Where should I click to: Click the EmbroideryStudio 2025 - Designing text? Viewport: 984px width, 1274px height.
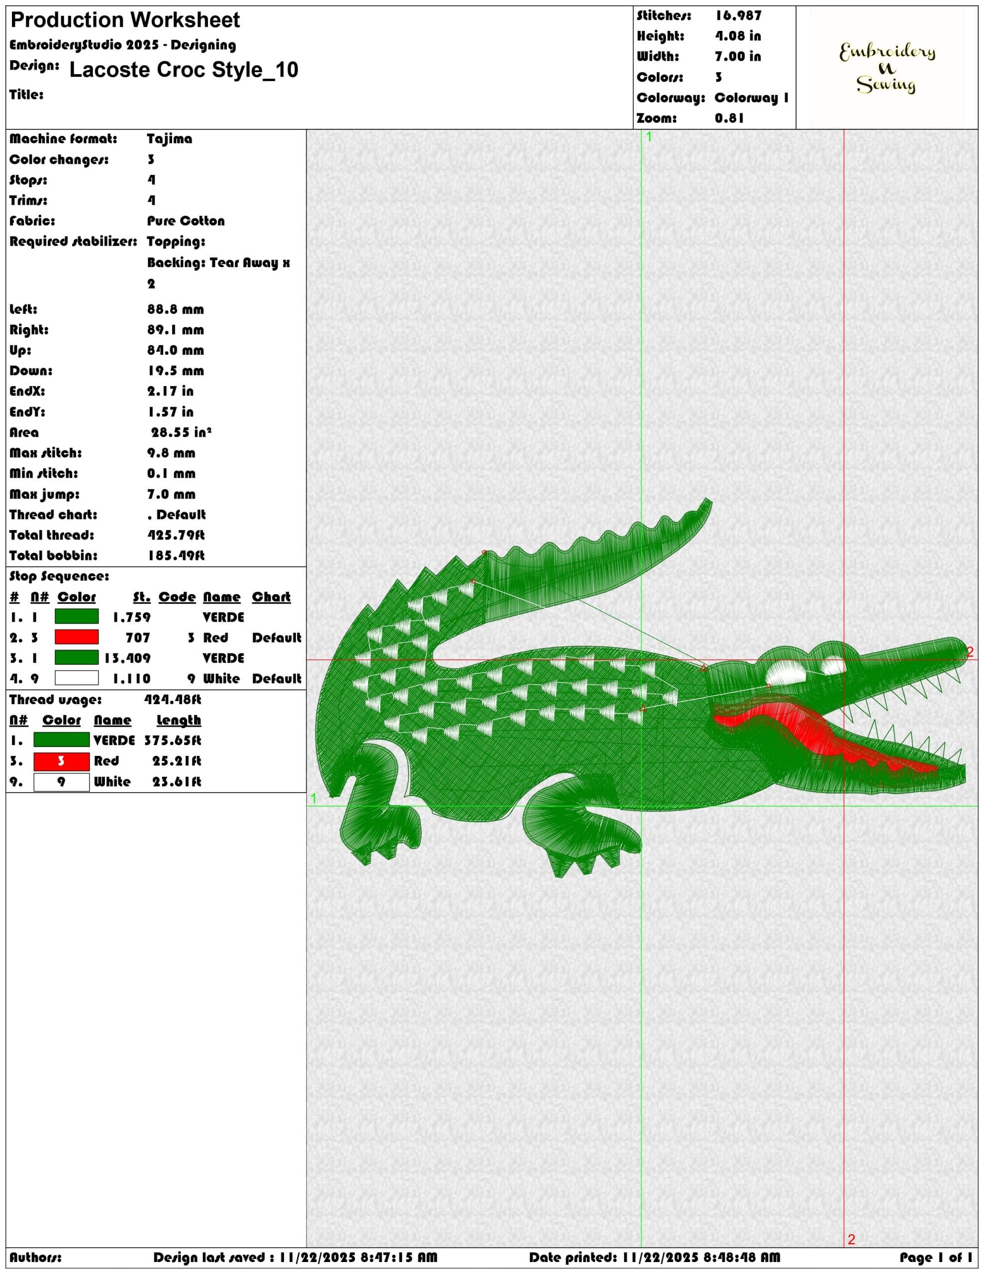(122, 45)
